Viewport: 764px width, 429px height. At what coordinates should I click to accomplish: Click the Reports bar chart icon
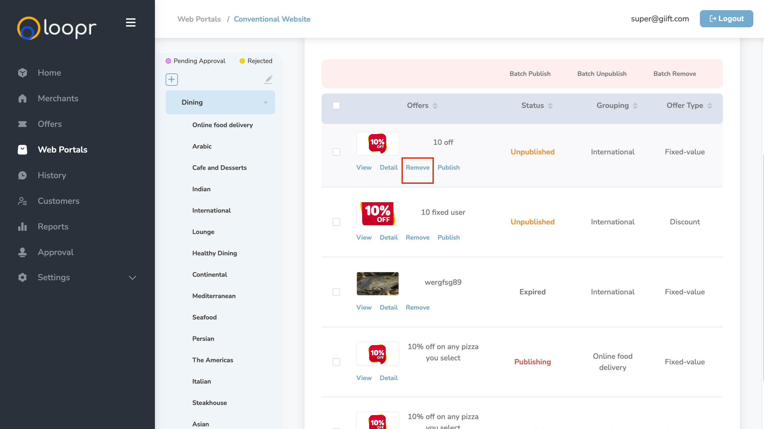coord(22,227)
